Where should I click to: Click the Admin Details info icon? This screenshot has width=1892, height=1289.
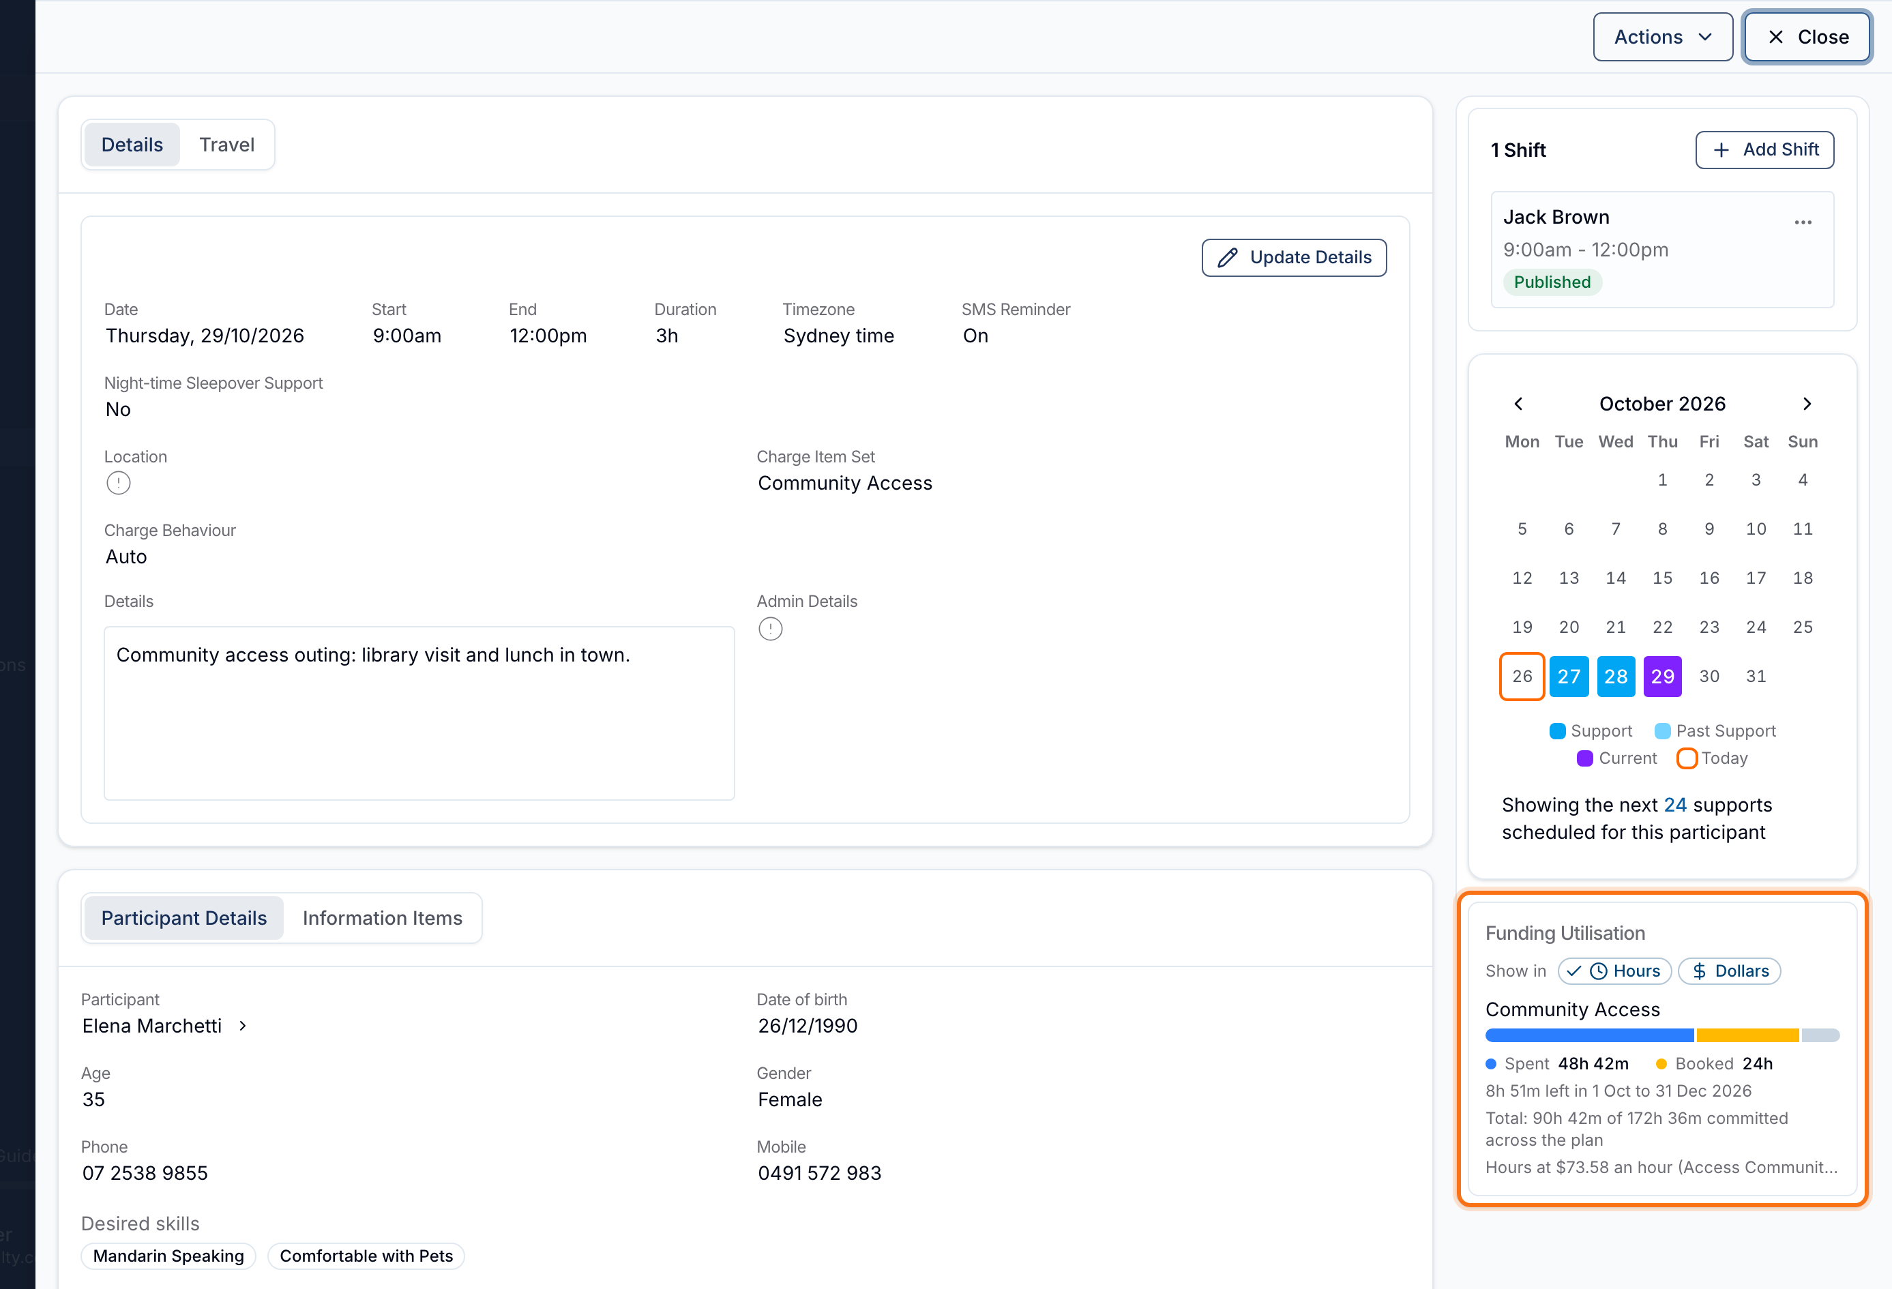point(770,629)
